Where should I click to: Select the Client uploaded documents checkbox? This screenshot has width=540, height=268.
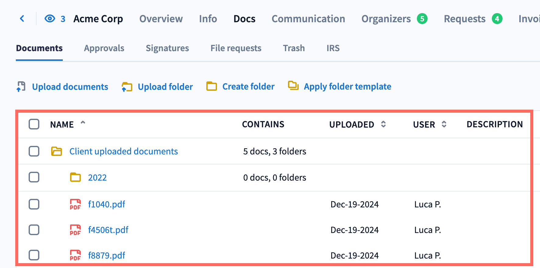coord(34,151)
